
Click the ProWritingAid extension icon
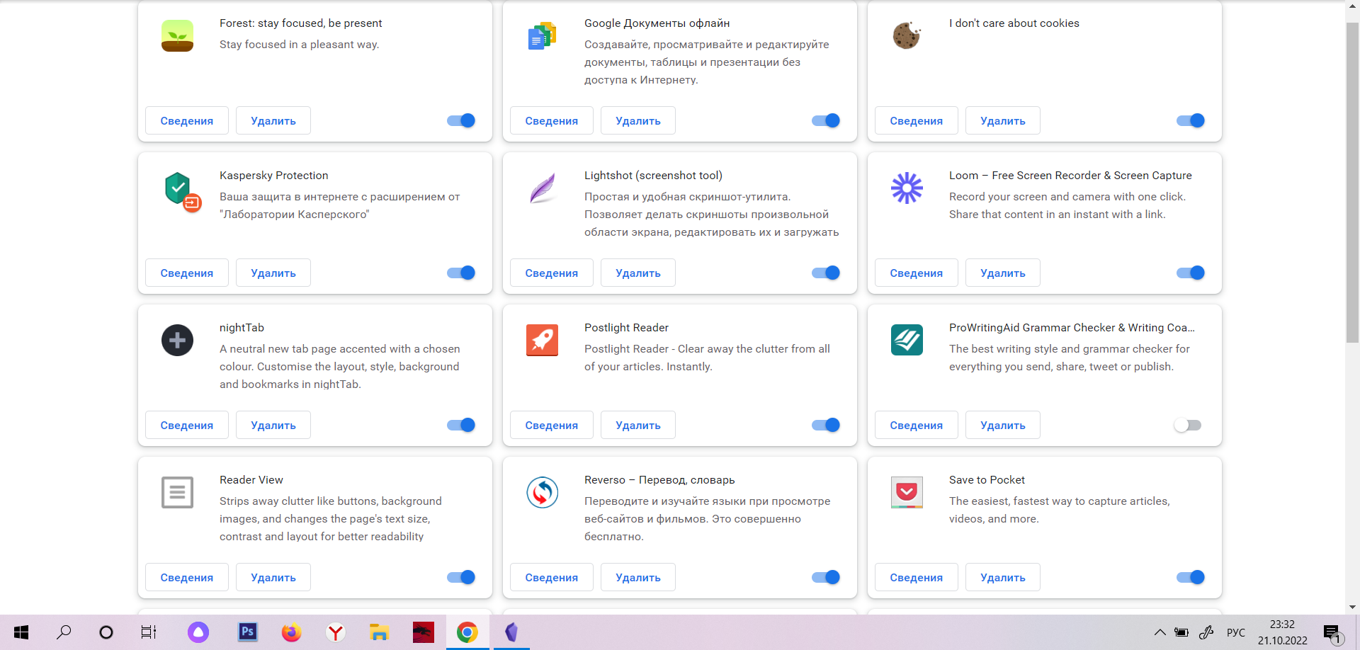click(907, 341)
